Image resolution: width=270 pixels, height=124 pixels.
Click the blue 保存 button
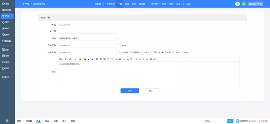tap(130, 91)
